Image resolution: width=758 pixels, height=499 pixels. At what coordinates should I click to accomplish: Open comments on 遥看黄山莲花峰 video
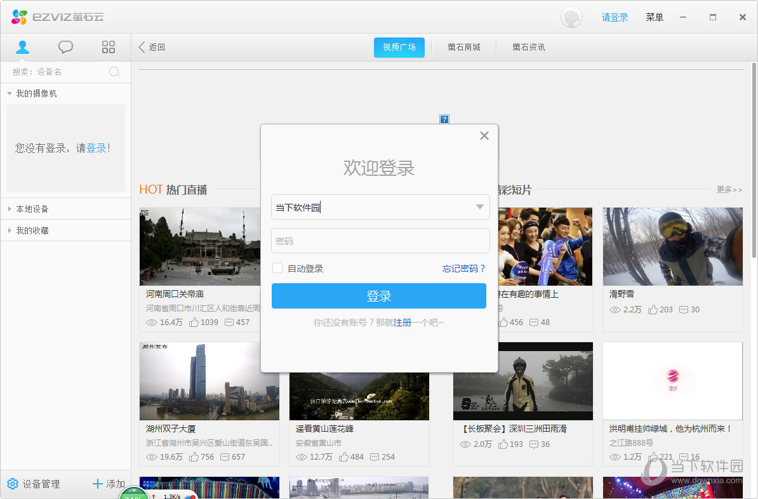point(374,457)
